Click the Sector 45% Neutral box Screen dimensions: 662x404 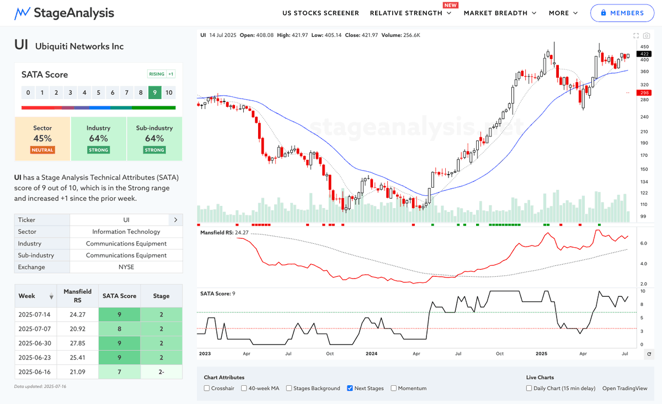[42, 139]
